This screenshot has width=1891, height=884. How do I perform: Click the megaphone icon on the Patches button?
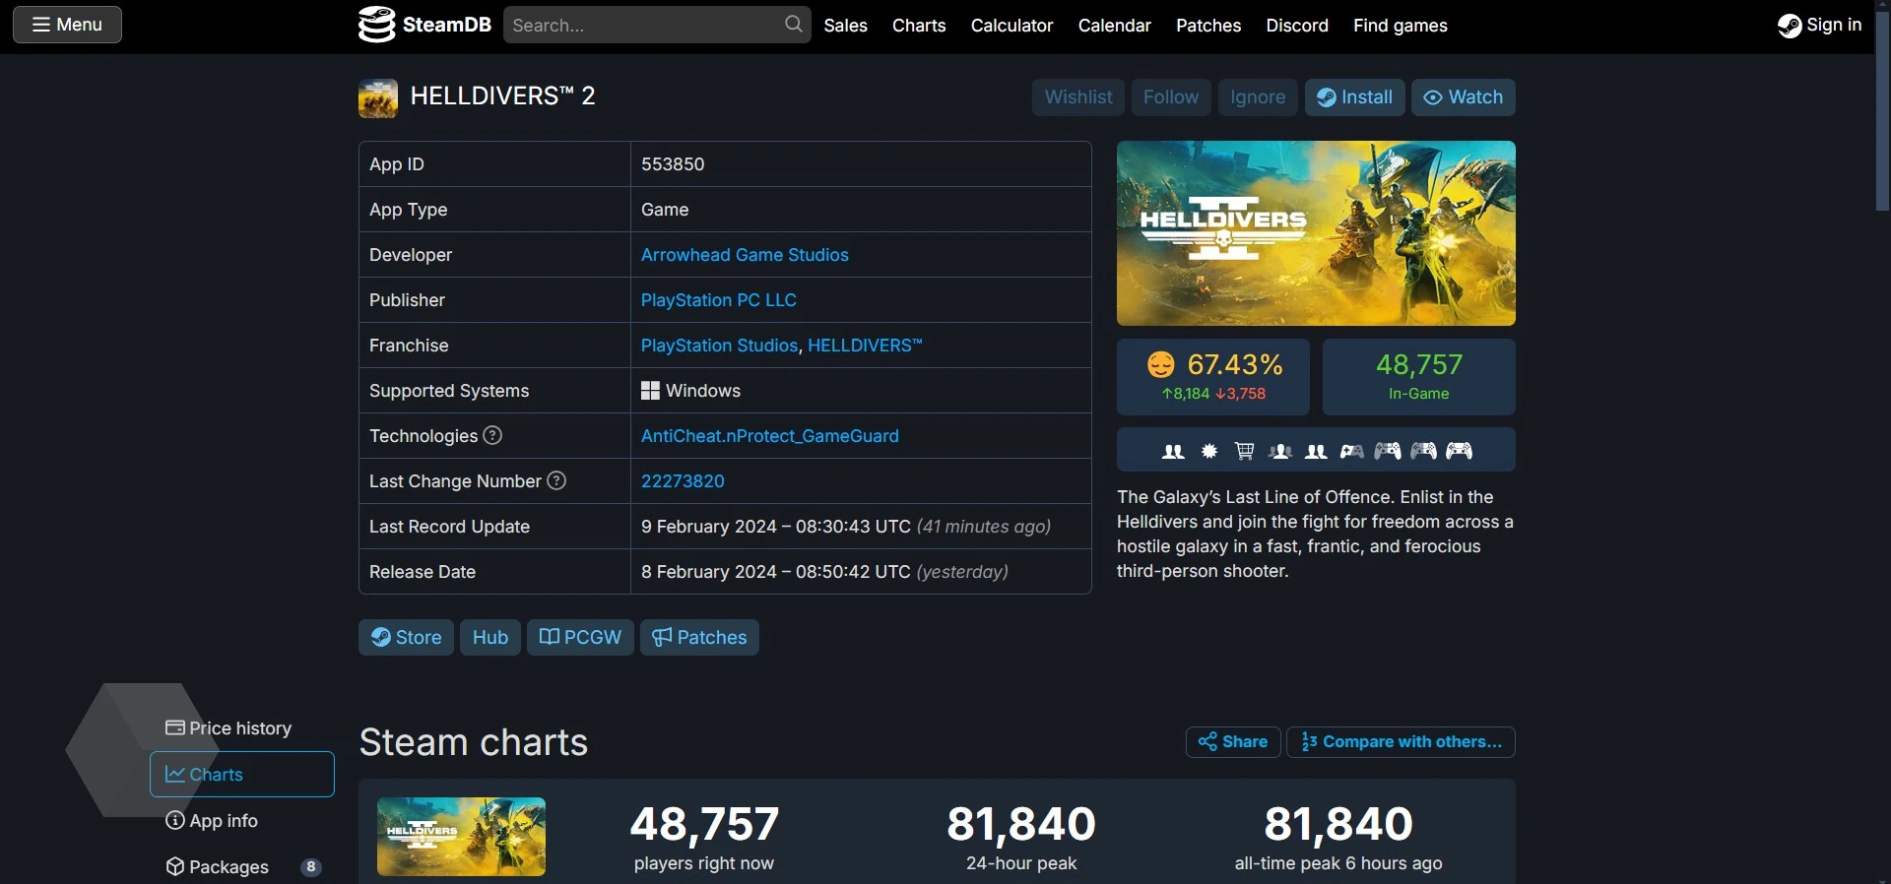[663, 637]
